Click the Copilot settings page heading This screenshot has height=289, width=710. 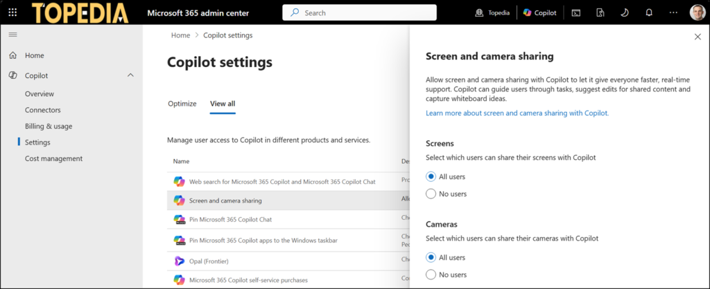coord(220,62)
